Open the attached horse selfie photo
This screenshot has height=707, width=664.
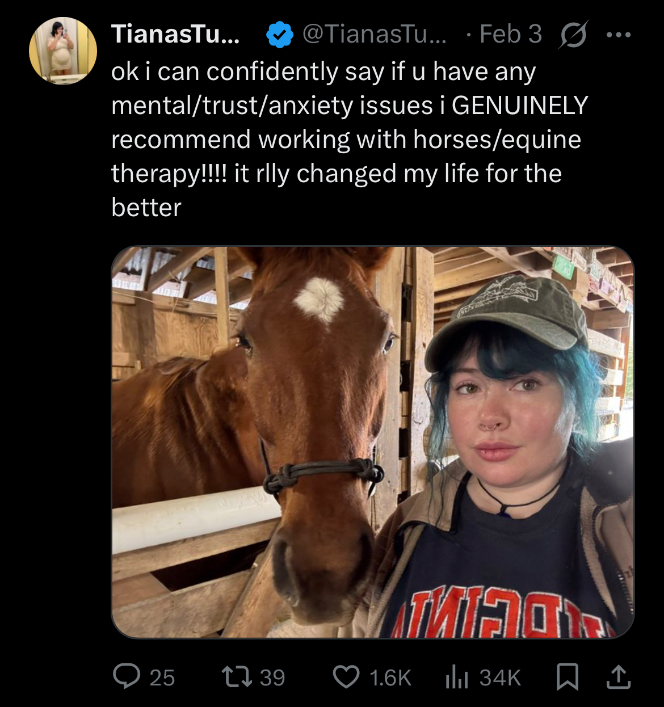(x=372, y=443)
